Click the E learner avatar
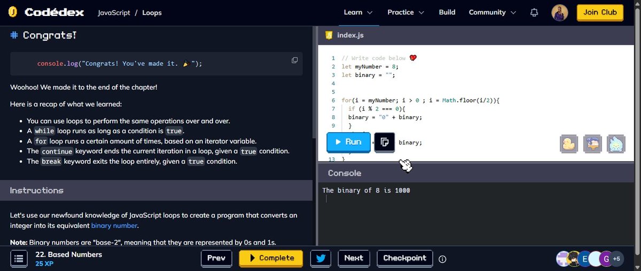Screen dimensions: 641x271 (x=585, y=258)
